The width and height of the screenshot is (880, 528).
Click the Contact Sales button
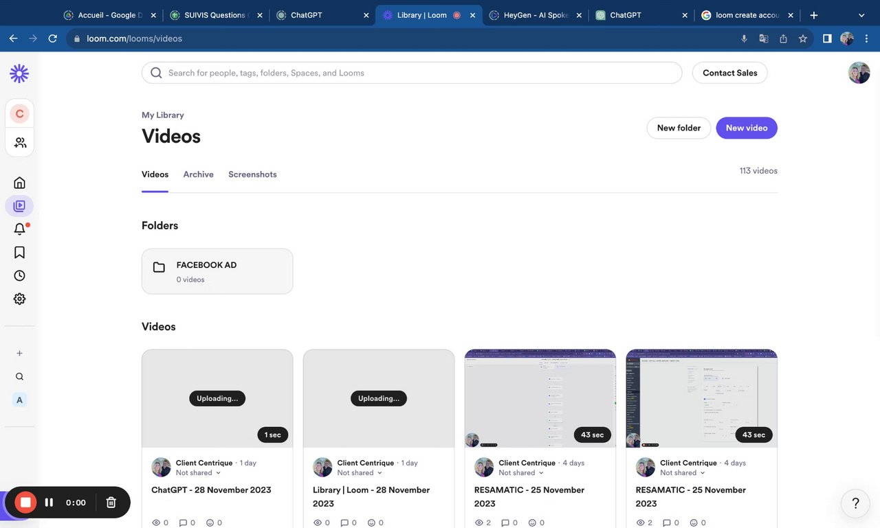coord(729,73)
